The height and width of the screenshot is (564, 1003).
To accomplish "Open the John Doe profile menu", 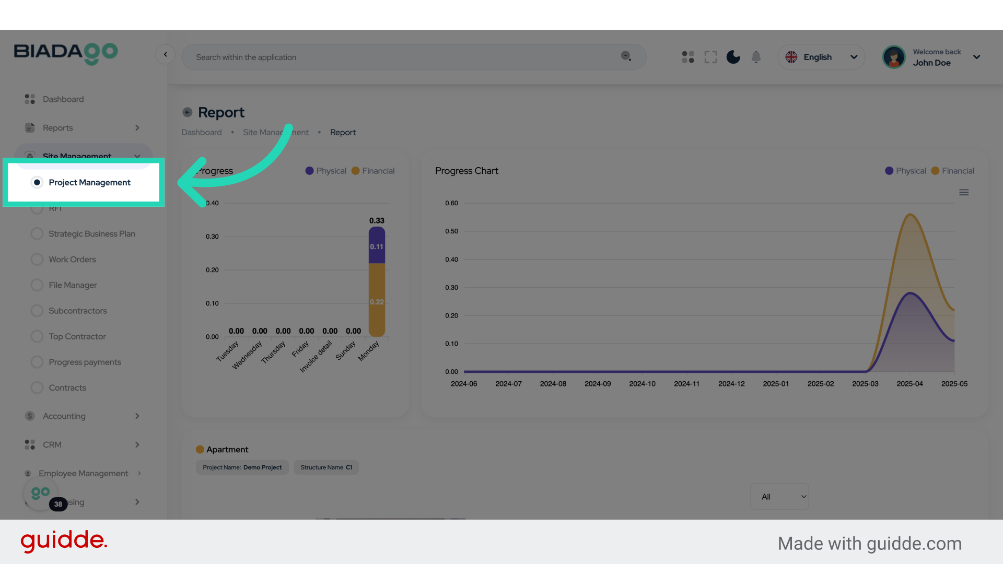I will pos(932,57).
